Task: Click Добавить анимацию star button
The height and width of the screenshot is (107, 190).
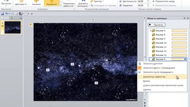Action: tap(83, 3)
